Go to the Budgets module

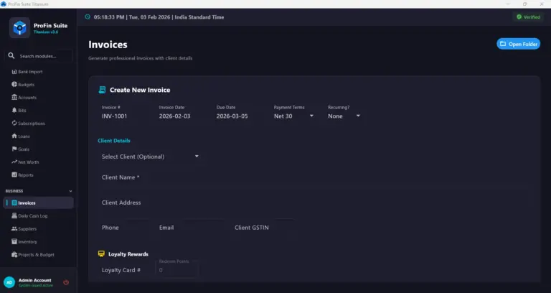point(39,85)
